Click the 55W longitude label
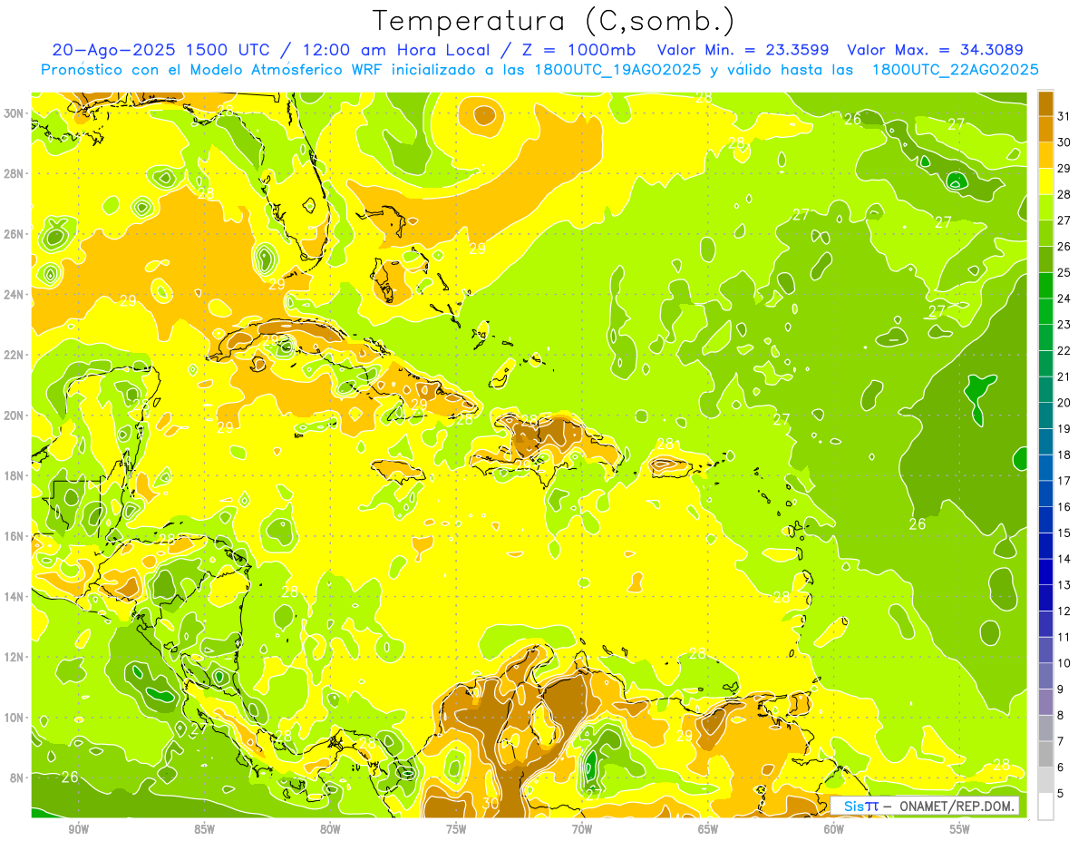Screen dimensions: 1088x841 click(960, 829)
